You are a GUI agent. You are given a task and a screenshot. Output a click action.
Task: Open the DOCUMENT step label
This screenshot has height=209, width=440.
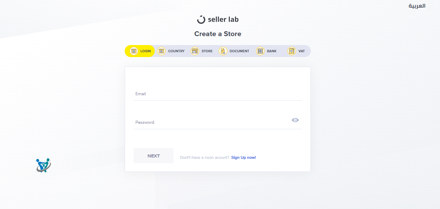(x=239, y=51)
